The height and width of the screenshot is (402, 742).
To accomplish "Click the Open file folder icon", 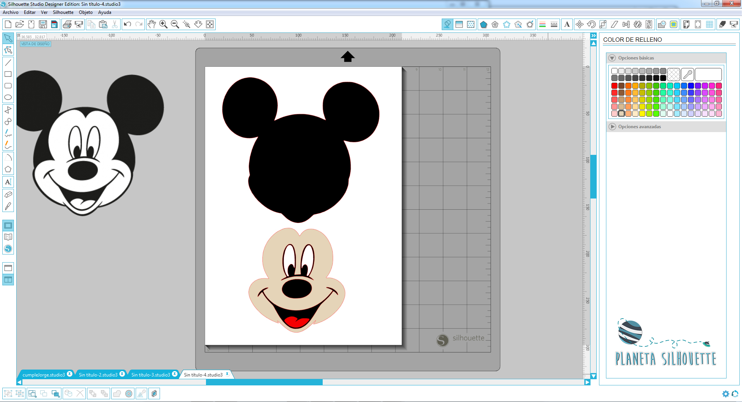I will coord(20,24).
